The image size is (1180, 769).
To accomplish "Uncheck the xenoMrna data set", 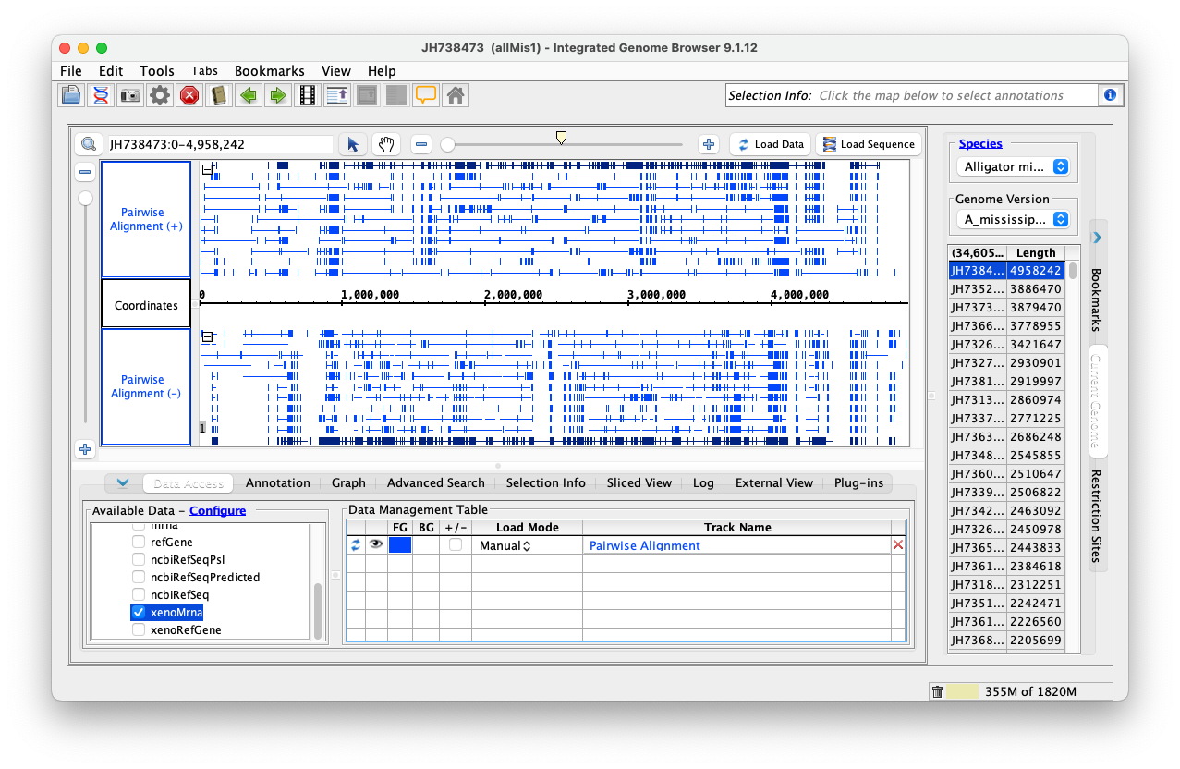I will coord(139,612).
